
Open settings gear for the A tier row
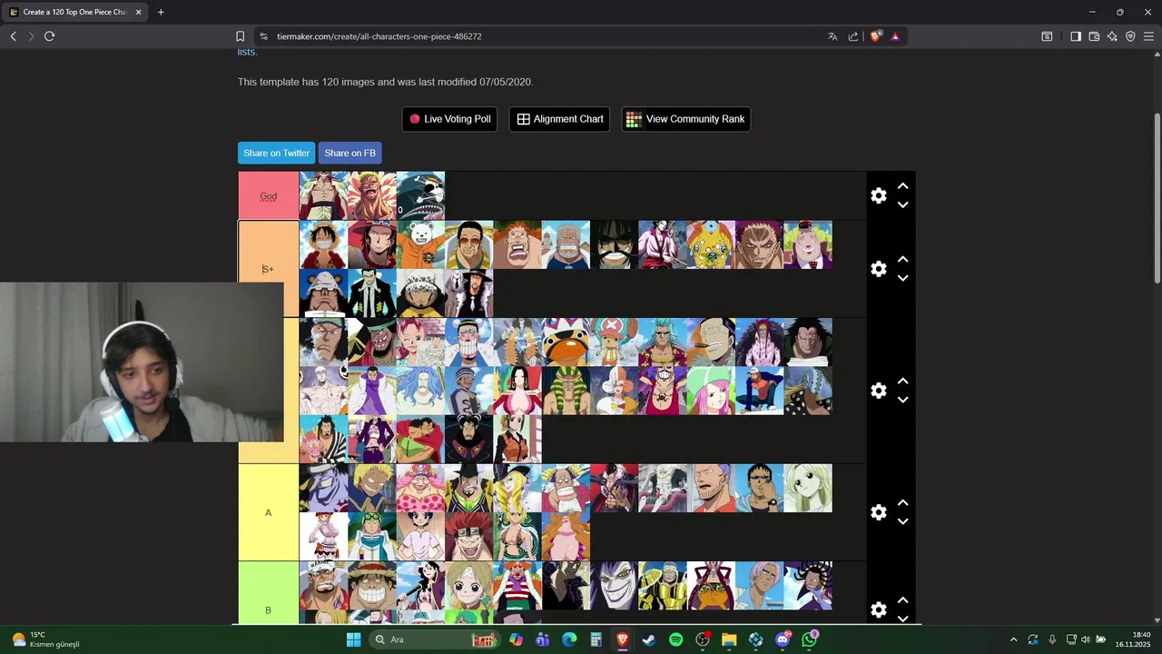coord(878,512)
